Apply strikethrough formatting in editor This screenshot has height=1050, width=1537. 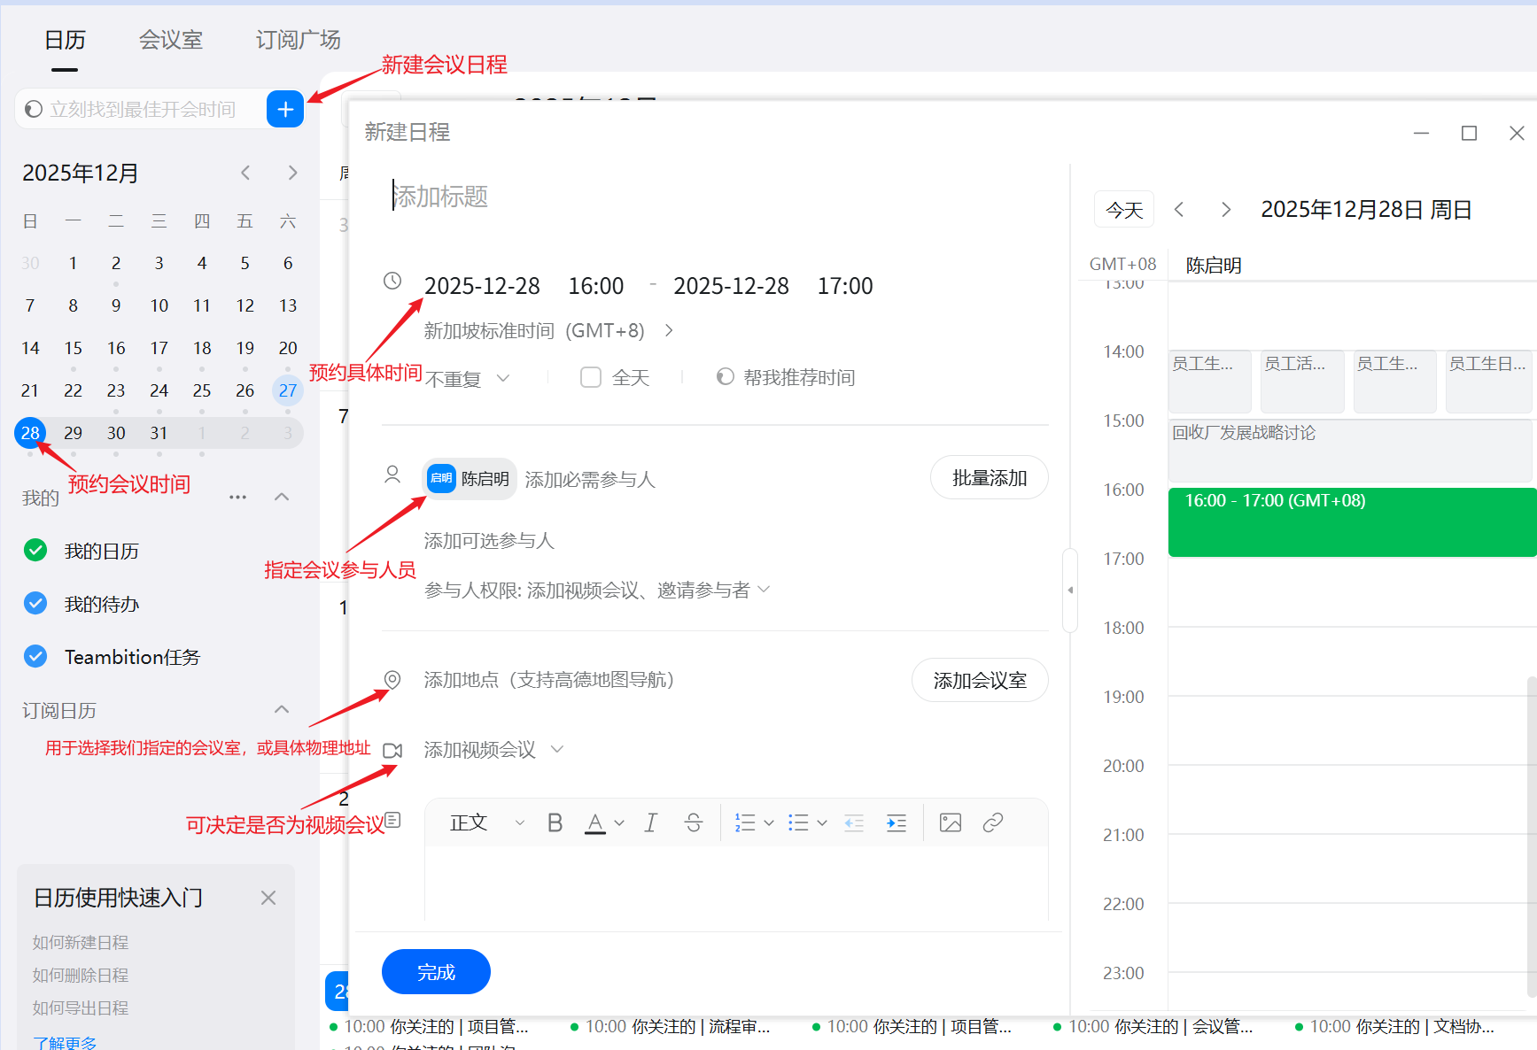[693, 823]
